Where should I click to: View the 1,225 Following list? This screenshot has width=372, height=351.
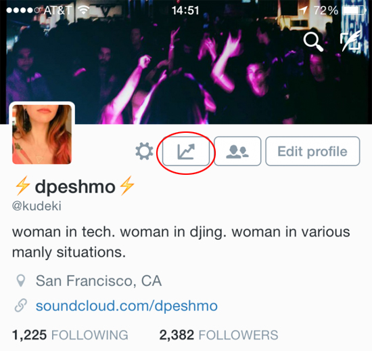[x=70, y=335]
